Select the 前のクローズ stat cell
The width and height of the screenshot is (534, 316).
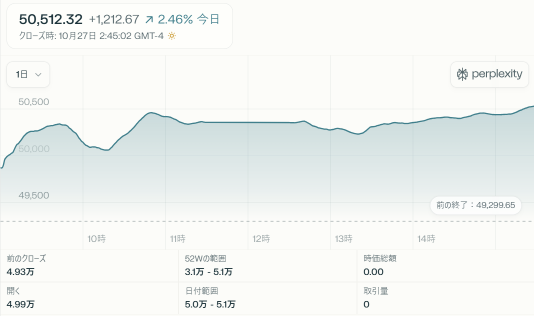pos(89,265)
